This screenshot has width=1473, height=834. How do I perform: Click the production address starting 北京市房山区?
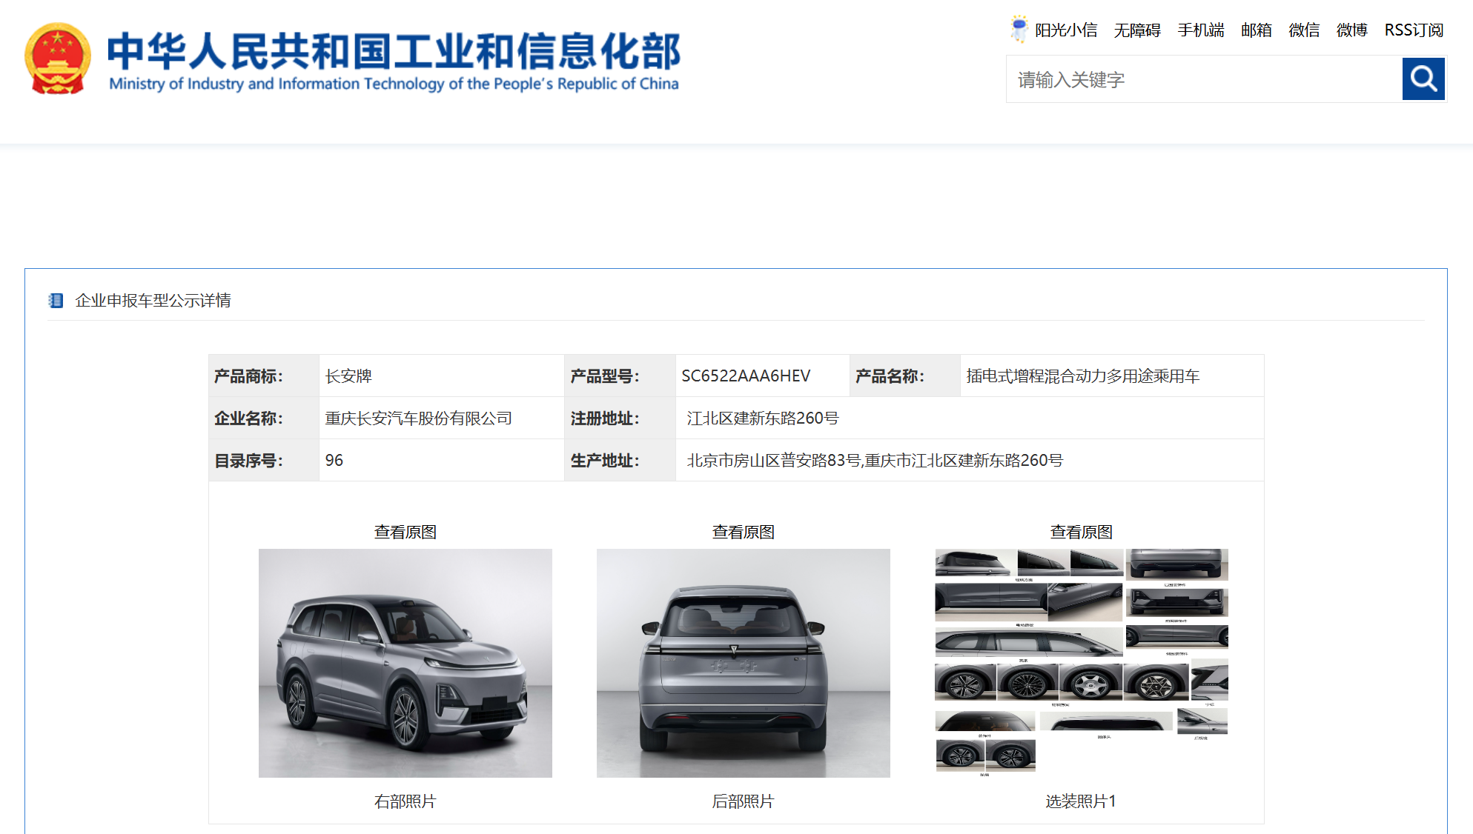point(875,461)
